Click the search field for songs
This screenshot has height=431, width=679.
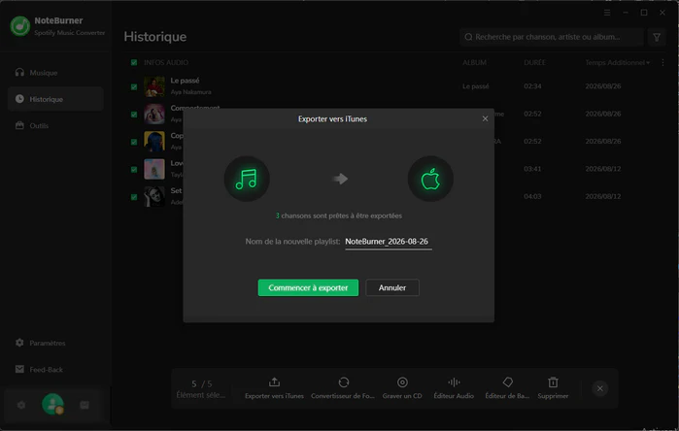552,37
